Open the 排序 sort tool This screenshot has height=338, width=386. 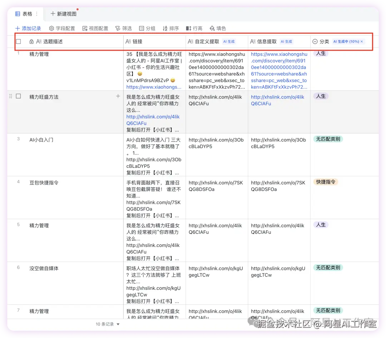point(171,28)
